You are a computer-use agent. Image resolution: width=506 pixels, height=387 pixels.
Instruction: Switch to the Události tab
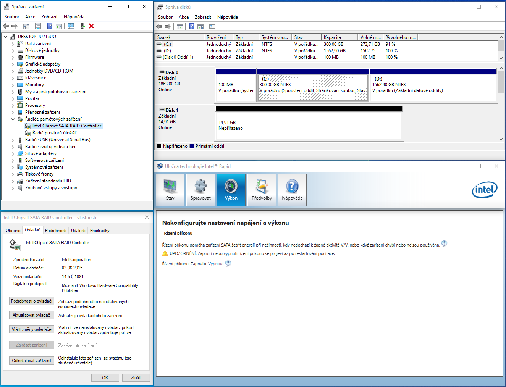click(x=78, y=231)
